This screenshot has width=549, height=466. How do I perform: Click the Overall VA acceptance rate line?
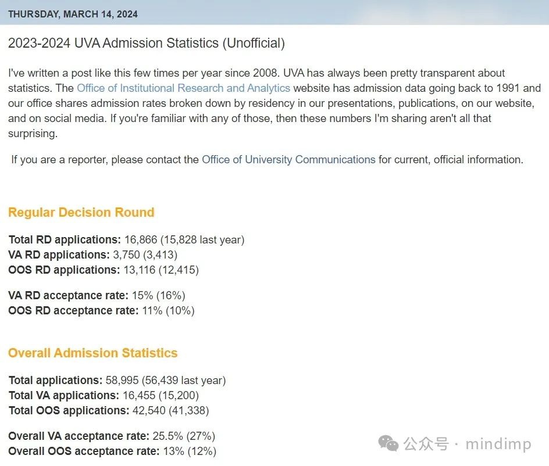pos(112,436)
